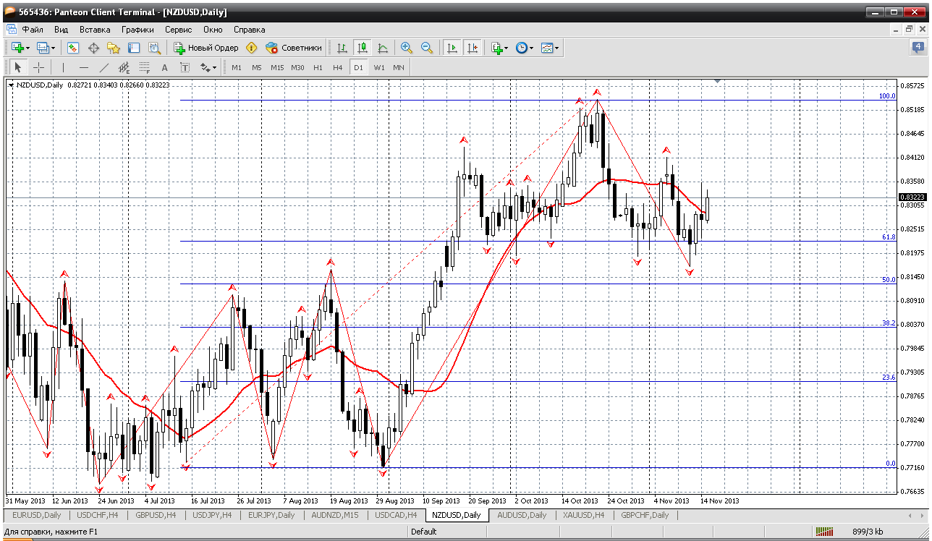The height and width of the screenshot is (541, 932).
Task: Select the Cursor arrow tool
Action: (x=19, y=67)
